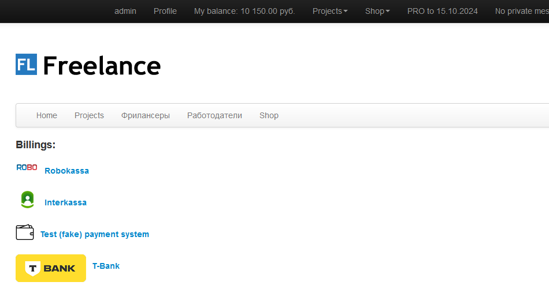Go to Profile in the top bar
This screenshot has height=293, width=549.
165,11
